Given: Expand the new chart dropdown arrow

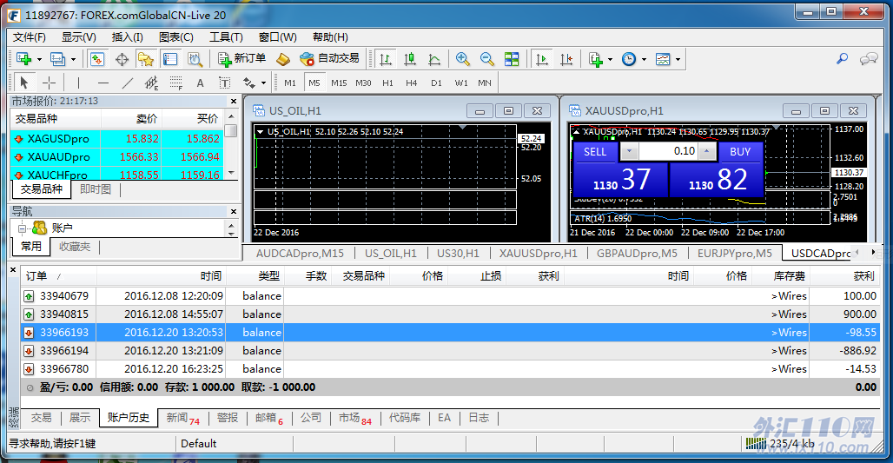Looking at the screenshot, I should coord(39,59).
